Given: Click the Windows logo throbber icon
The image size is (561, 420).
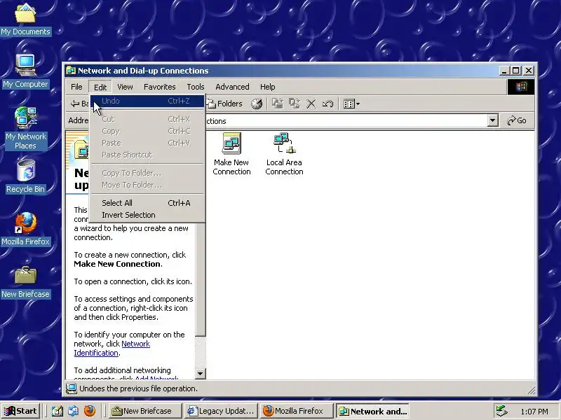Looking at the screenshot, I should [521, 87].
